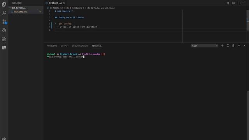The height and width of the screenshot is (140, 249).
Task: Open the Search view
Action: (4, 13)
